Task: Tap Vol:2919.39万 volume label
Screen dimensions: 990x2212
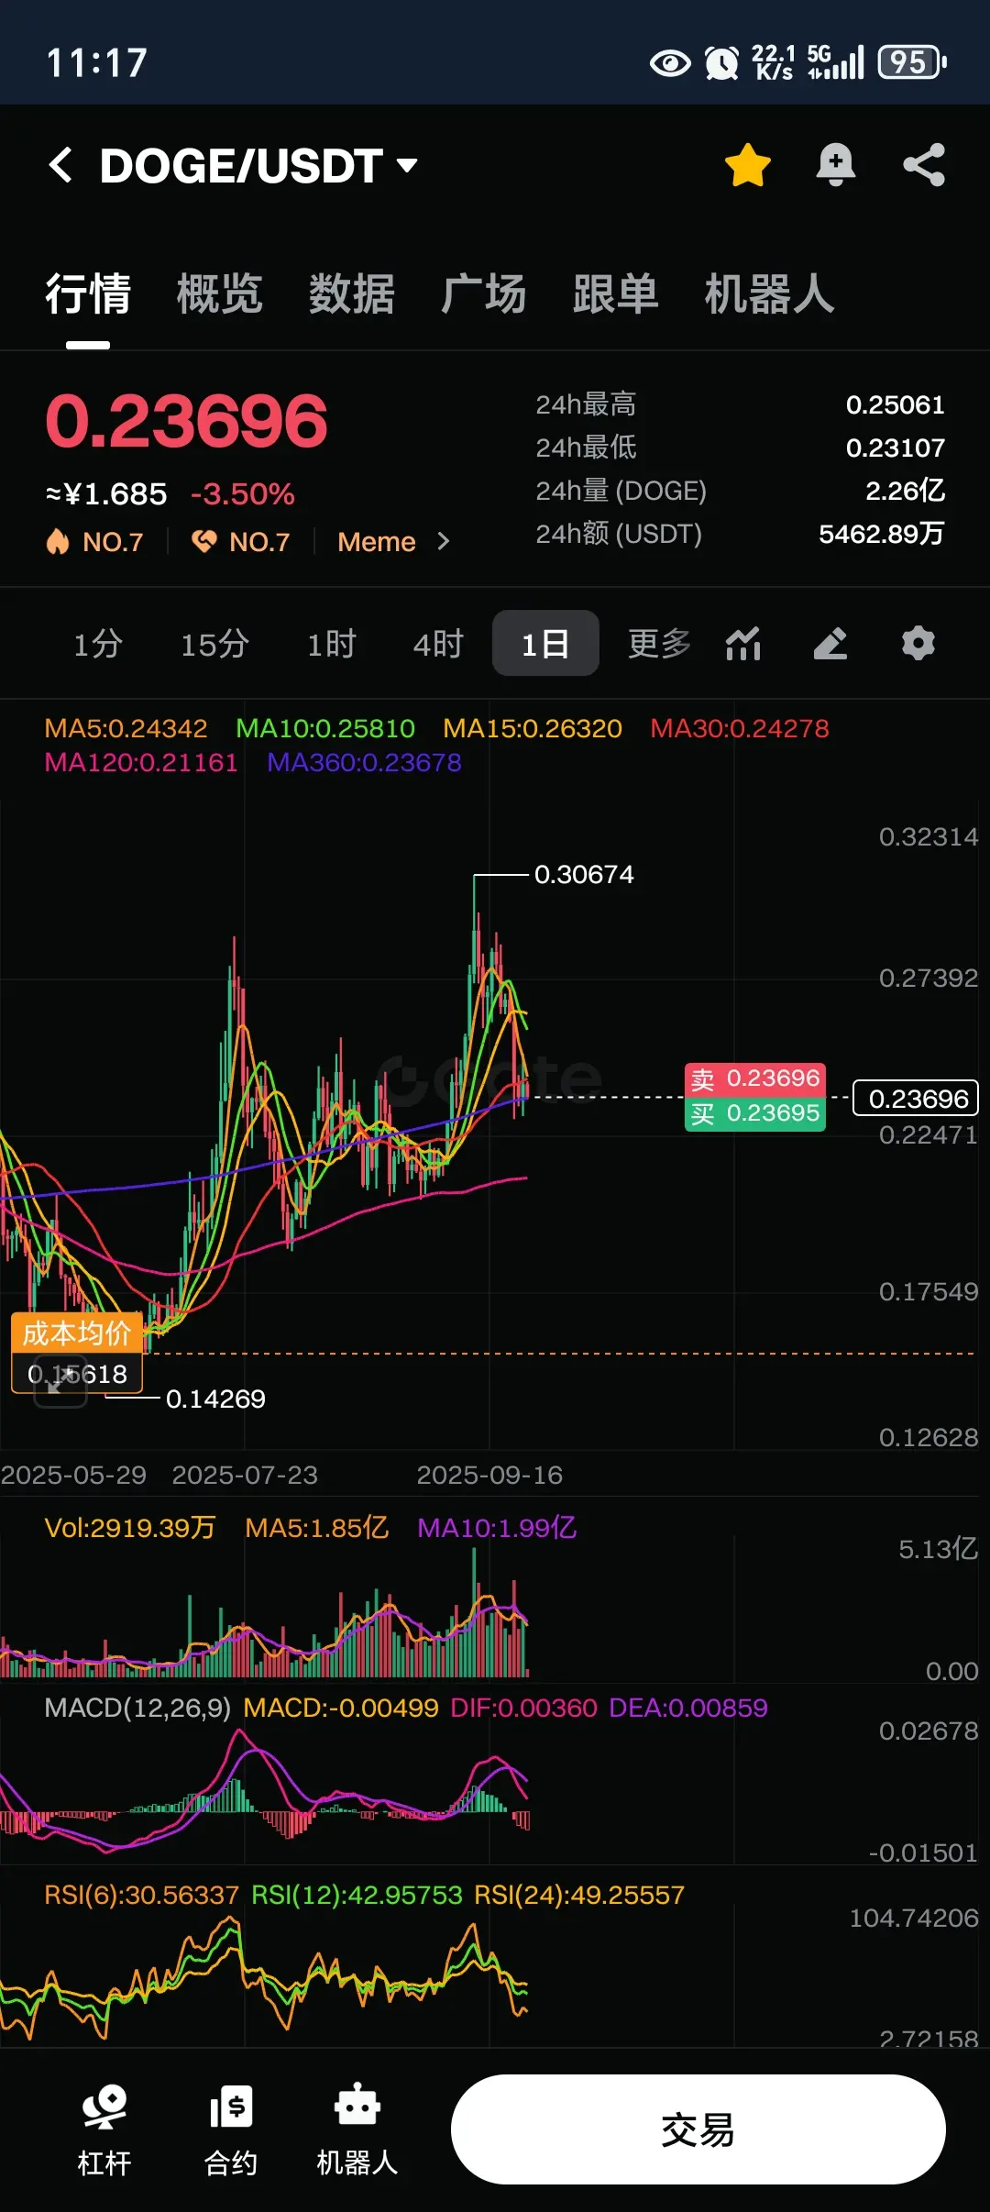Action: pos(130,1528)
